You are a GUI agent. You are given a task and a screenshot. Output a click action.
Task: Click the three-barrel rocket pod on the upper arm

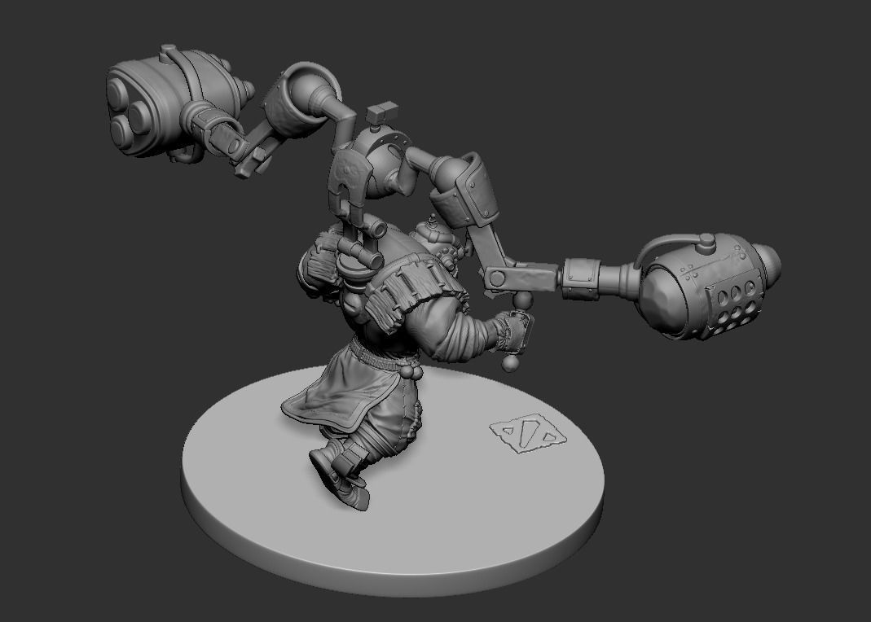point(179,104)
